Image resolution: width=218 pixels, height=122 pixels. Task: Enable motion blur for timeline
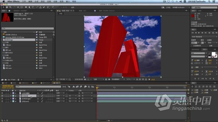point(81,87)
